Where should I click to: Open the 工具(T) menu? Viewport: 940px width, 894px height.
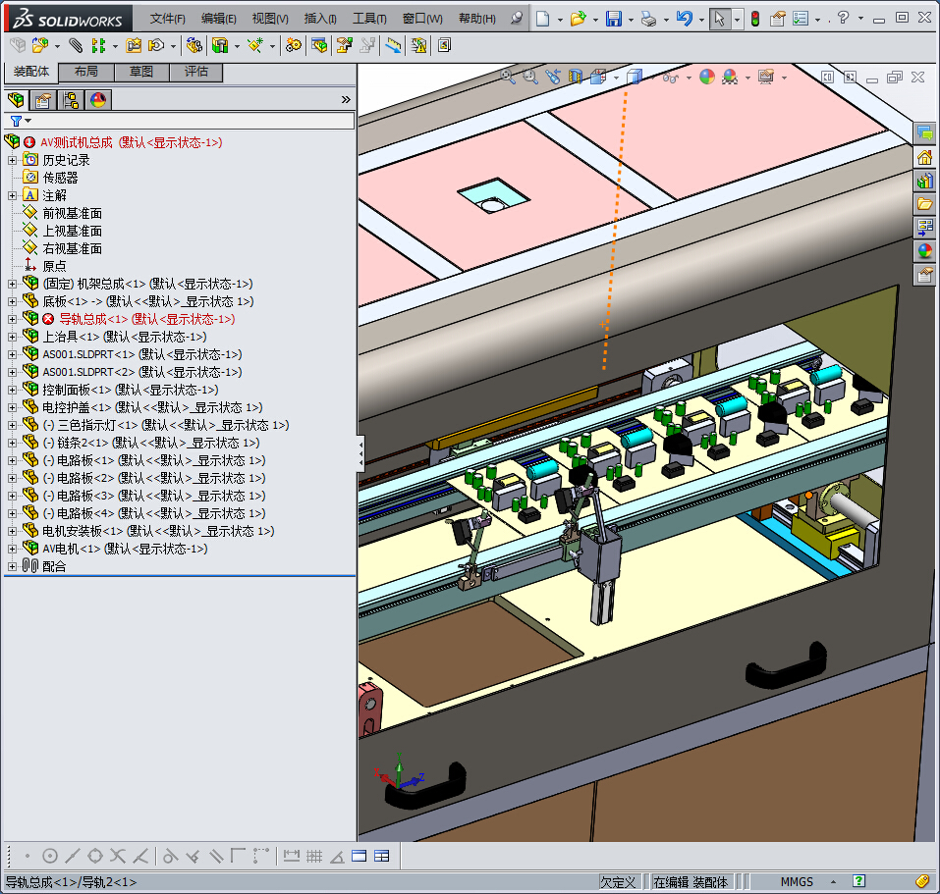click(x=369, y=19)
